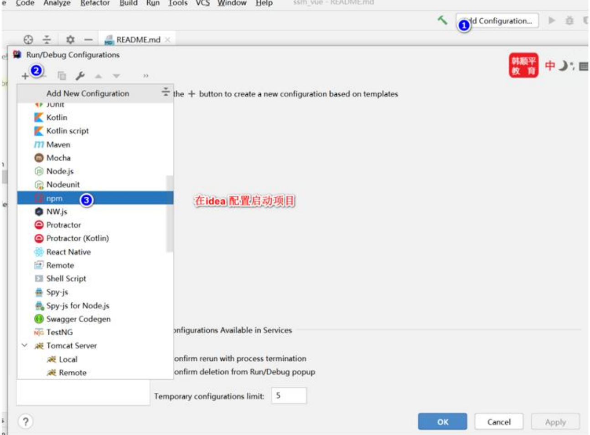Click the 中 input method language indicator
590x435 pixels.
point(550,66)
